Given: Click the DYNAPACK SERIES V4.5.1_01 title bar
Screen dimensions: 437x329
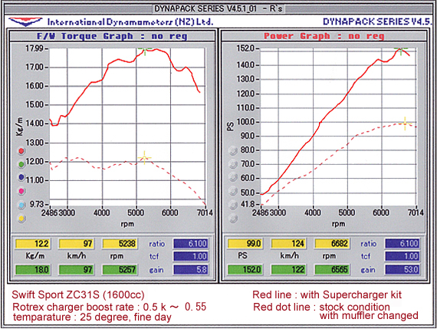Looking at the screenshot, I should 219,8.
